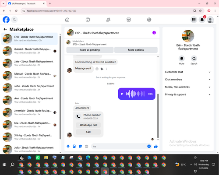Click the Call button under phone number

[88, 132]
